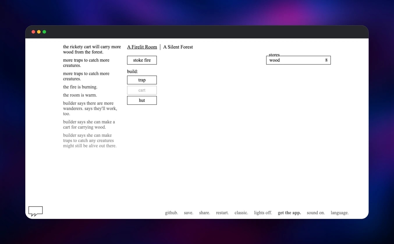This screenshot has height=244, width=394.
Task: Click the builder cart for carrying wood message
Action: pos(89,125)
